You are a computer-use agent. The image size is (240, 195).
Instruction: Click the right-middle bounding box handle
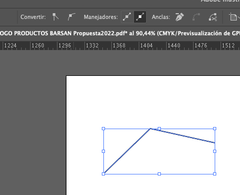215,151
